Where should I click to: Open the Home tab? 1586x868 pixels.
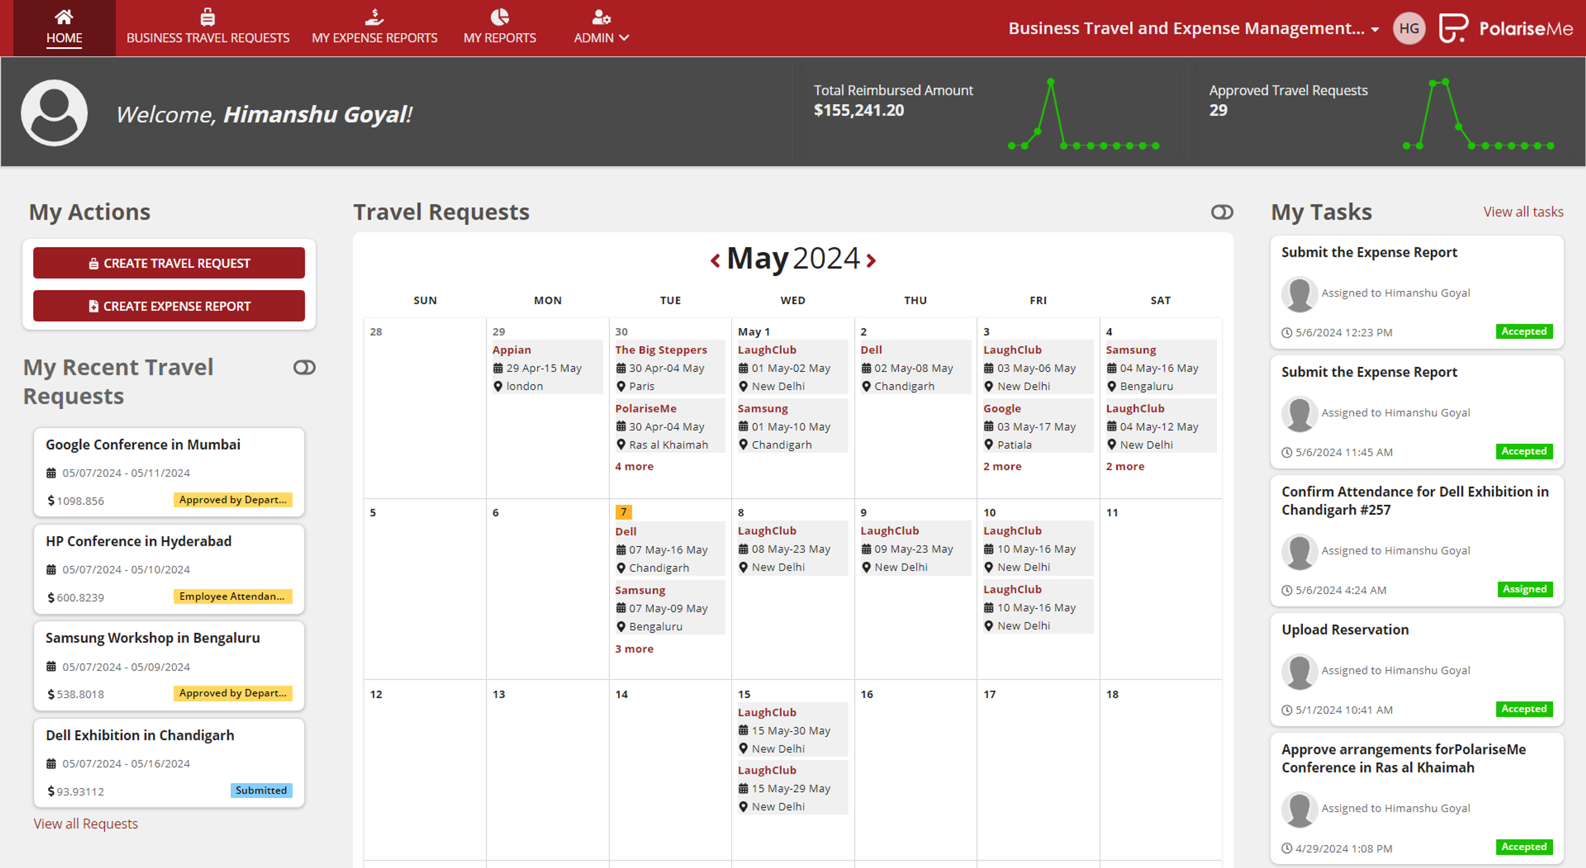(64, 28)
